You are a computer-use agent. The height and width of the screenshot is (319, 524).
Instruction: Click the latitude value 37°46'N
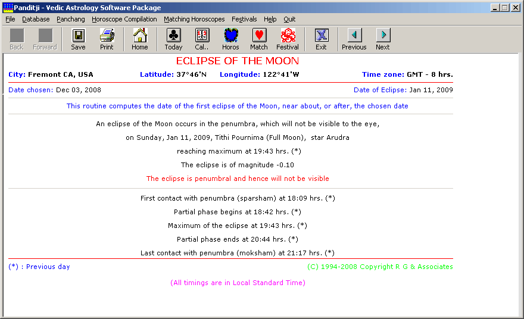click(192, 74)
